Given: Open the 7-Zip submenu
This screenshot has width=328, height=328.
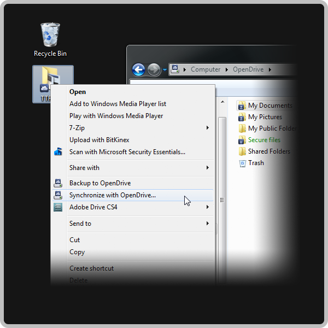Looking at the screenshot, I should (x=133, y=128).
